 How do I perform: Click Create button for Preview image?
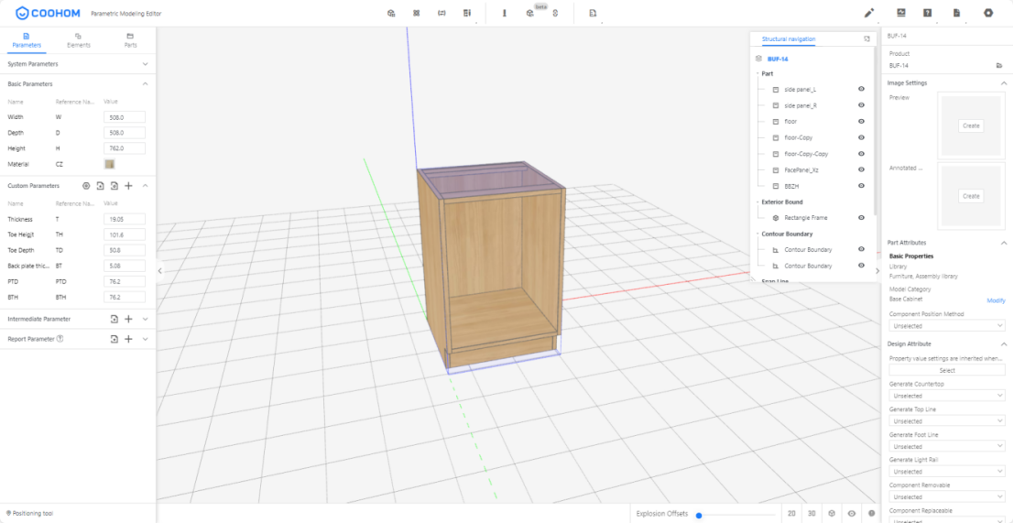[971, 125]
